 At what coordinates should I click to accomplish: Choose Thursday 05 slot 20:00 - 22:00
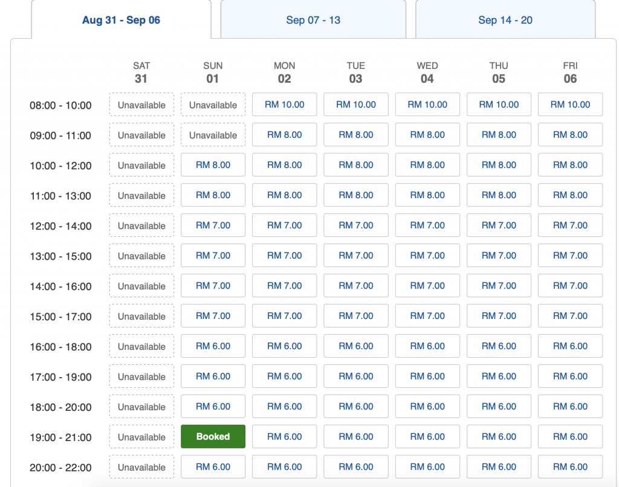coord(499,467)
